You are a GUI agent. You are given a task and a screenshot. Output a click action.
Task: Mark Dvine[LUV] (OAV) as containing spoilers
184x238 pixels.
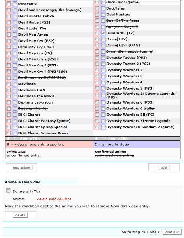point(97,45)
